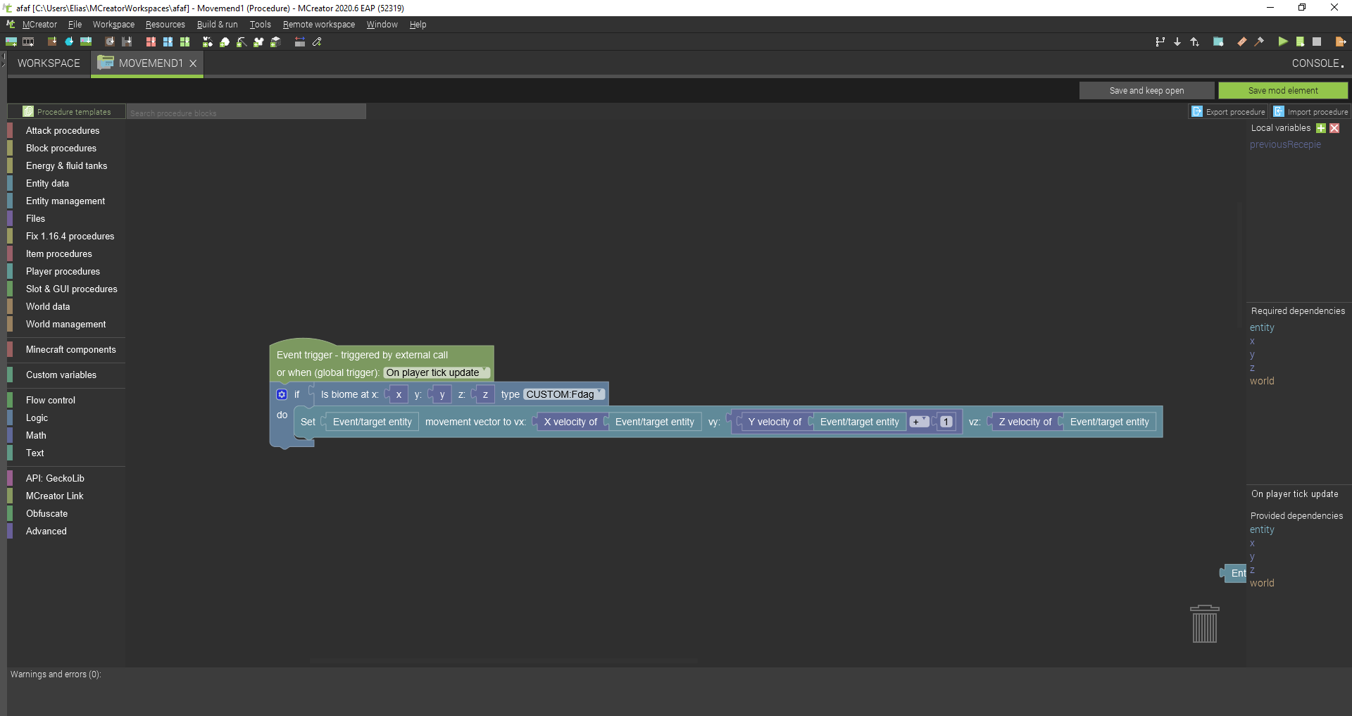The image size is (1352, 716).
Task: Click the Search procedure blocks field
Action: (x=246, y=113)
